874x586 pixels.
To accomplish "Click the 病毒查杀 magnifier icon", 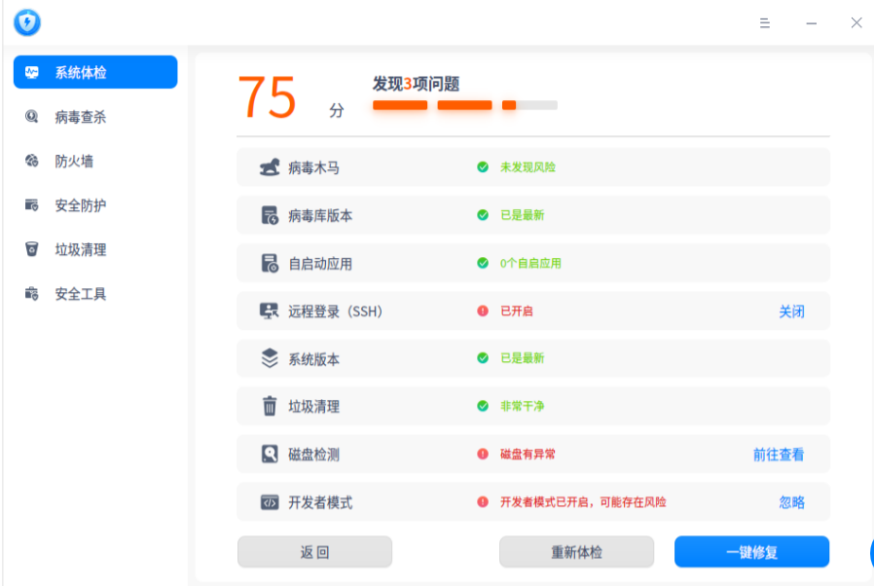I will [x=32, y=117].
